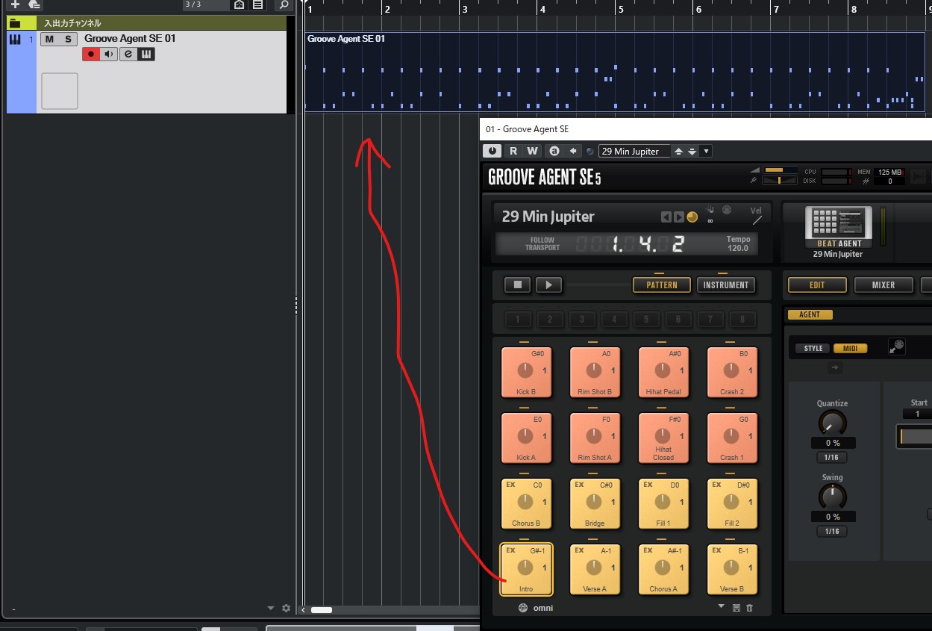Select pad group 1 button

tap(518, 320)
